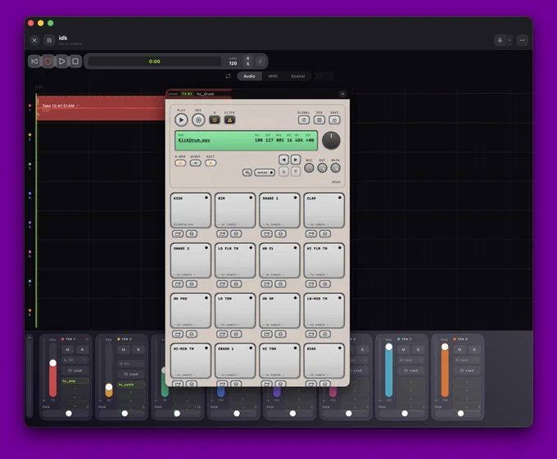Open settings icon under the KICK pad
Screen dimensions: 557x459
pyautogui.click(x=192, y=234)
